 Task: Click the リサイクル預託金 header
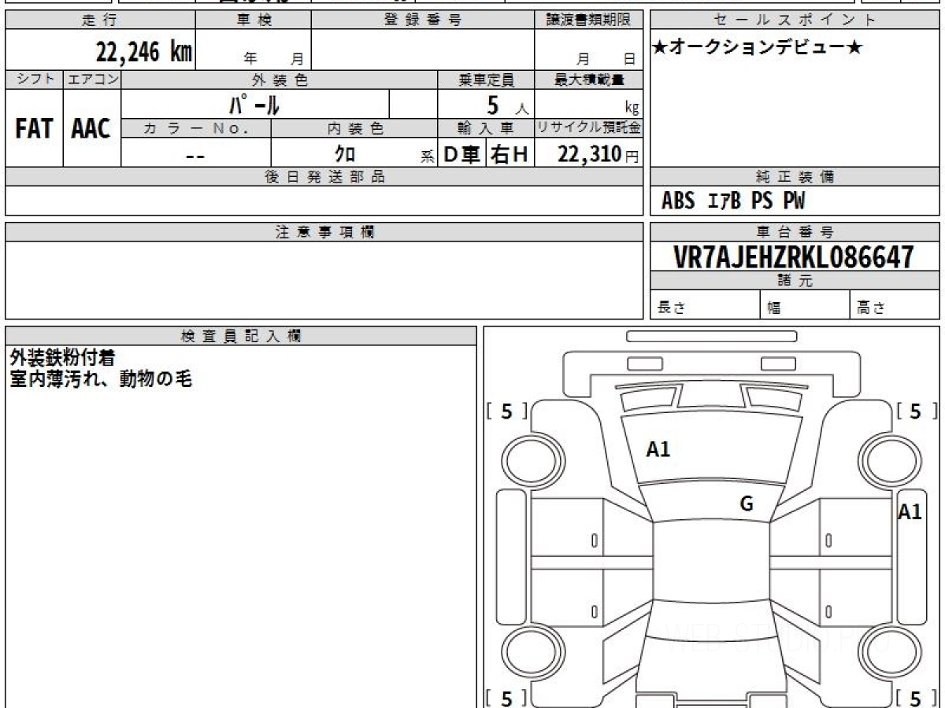589,128
